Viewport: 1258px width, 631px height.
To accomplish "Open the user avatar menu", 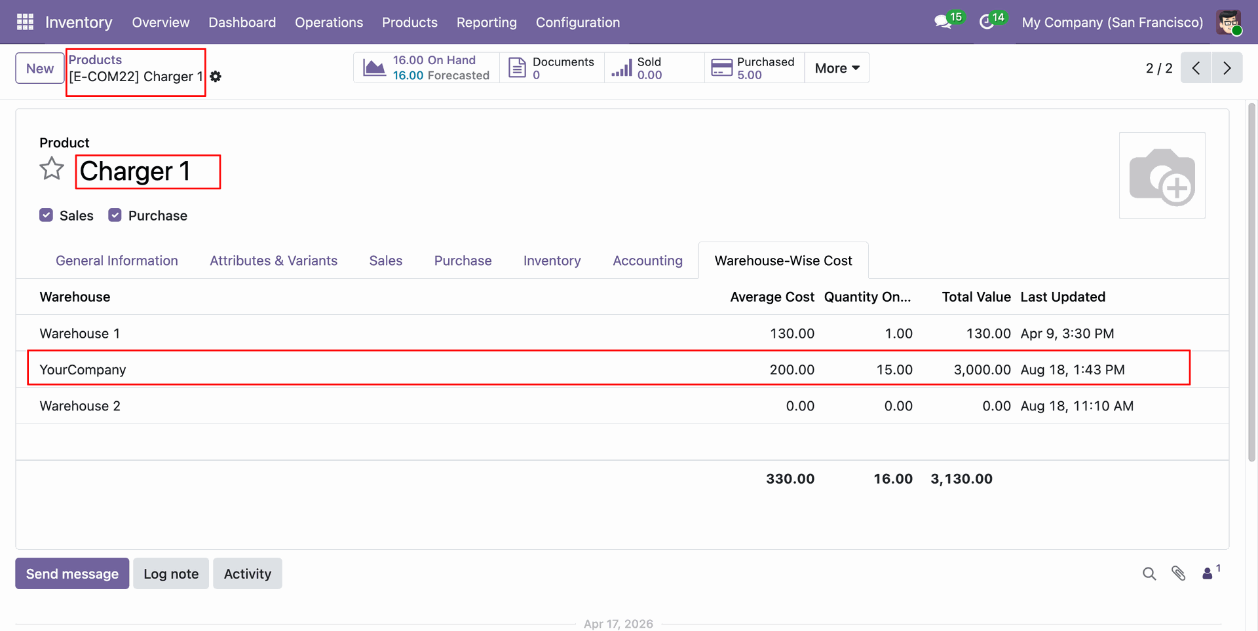I will tap(1229, 22).
